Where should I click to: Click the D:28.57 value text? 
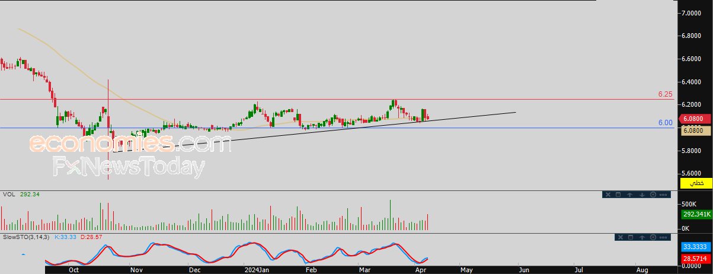(x=91, y=237)
